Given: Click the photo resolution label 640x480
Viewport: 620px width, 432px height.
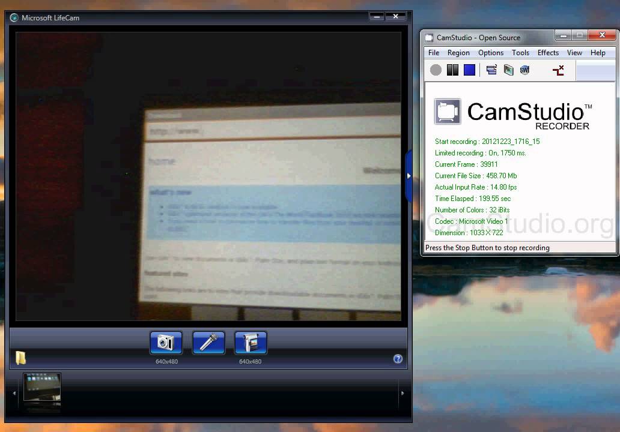Looking at the screenshot, I should tap(166, 361).
